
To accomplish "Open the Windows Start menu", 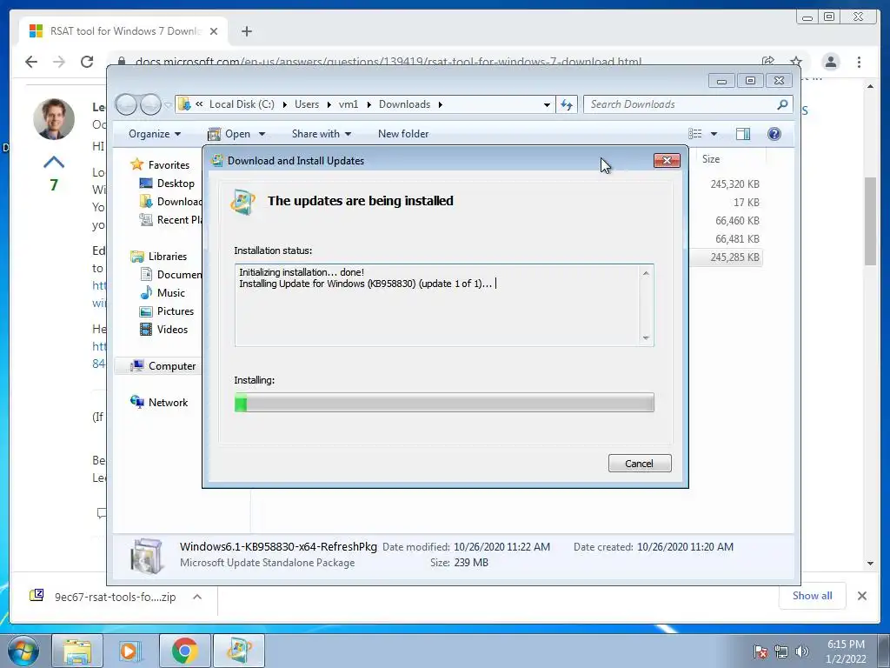I will click(23, 651).
